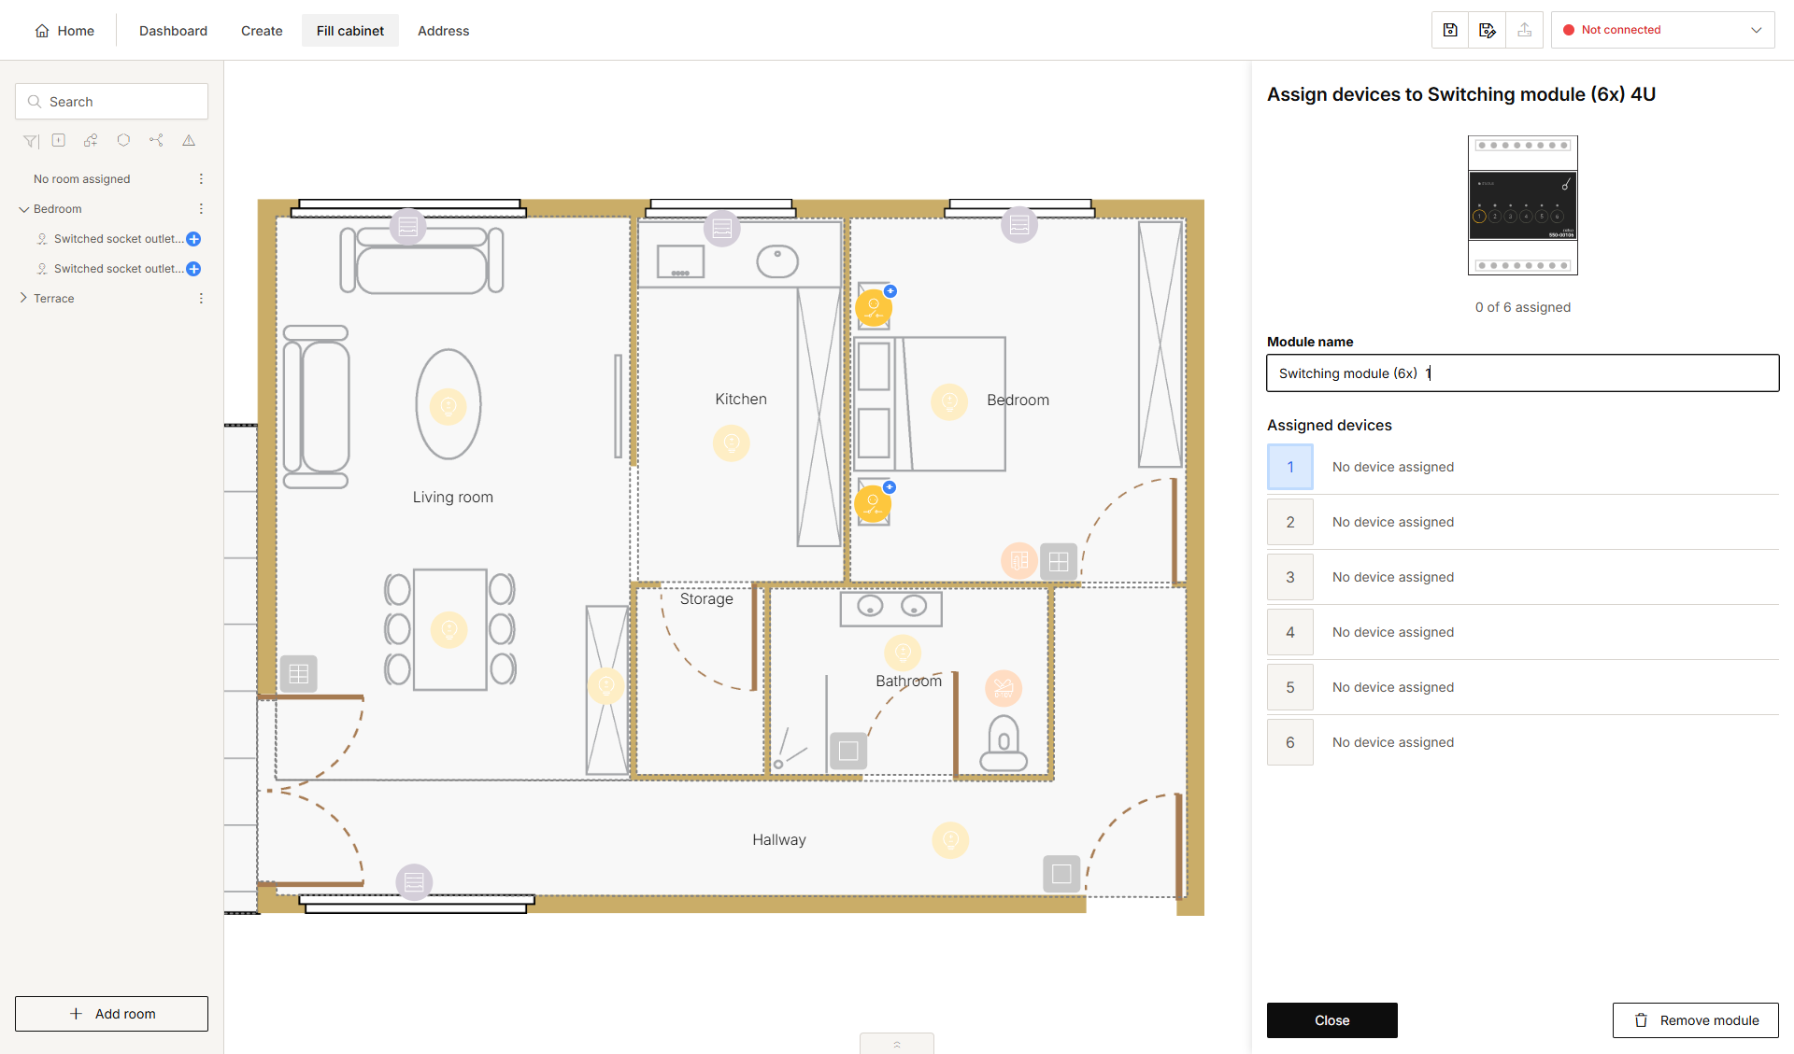Screen dimensions: 1794x1054
Task: Click the add shapes filter icon
Action: point(91,140)
